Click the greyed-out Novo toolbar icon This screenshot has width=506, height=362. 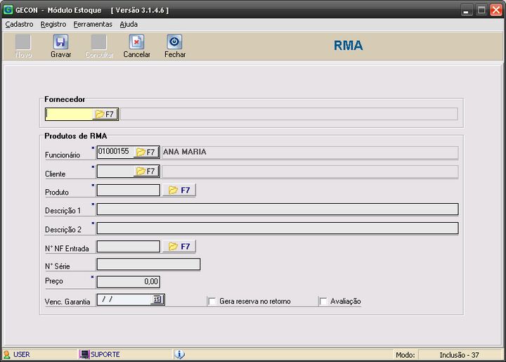tap(23, 42)
